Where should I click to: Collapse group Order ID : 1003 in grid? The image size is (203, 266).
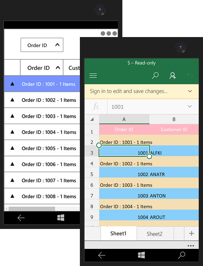point(12,116)
